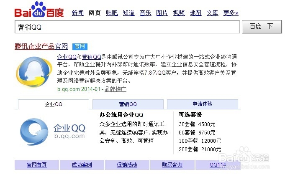Click the 可选套餐 heading

coord(190,114)
